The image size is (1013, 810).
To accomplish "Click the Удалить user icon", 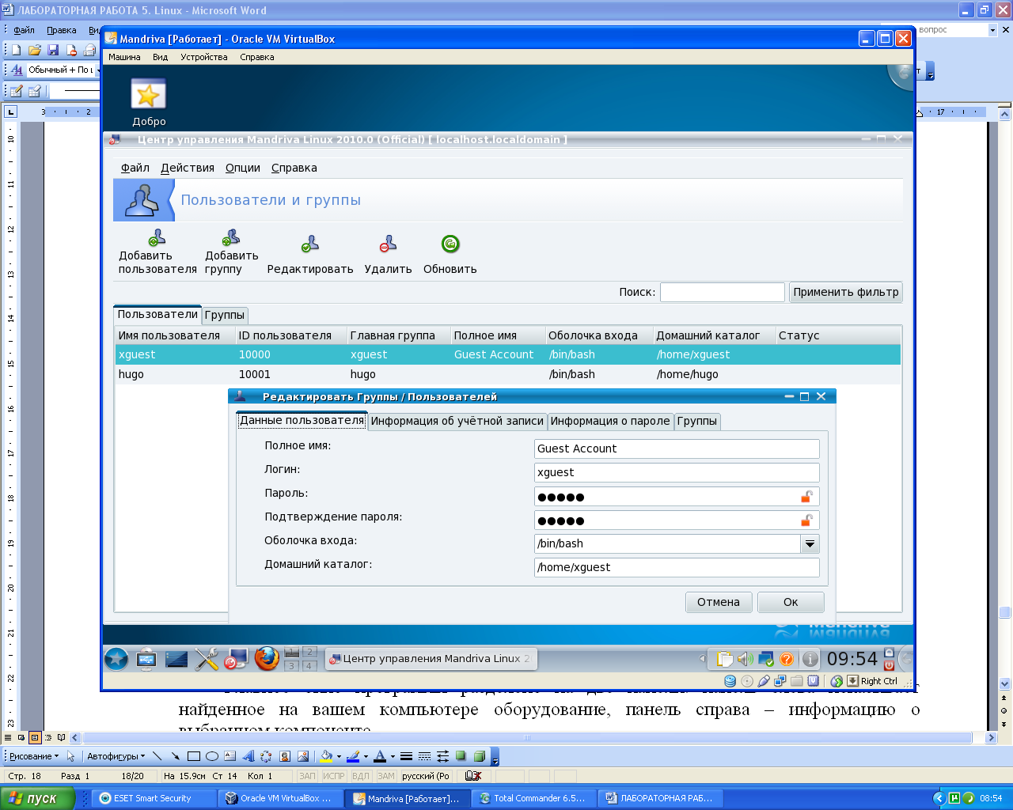I will (388, 244).
